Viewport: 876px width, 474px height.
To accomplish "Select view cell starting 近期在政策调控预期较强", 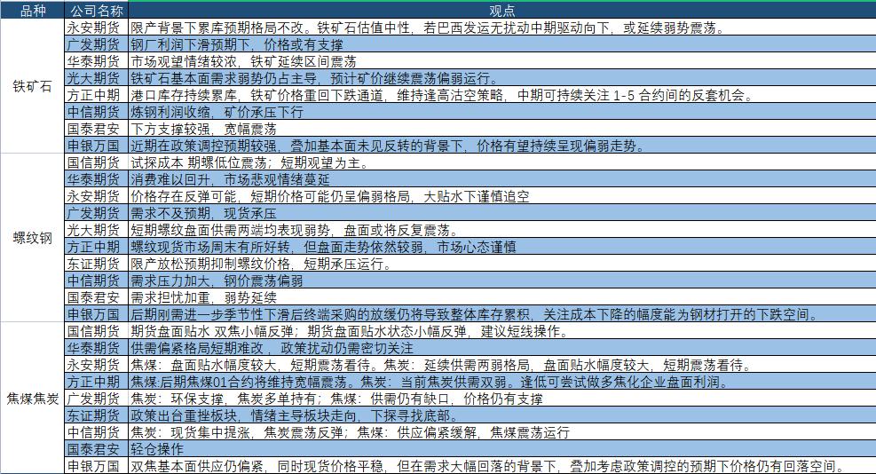I will [x=501, y=146].
